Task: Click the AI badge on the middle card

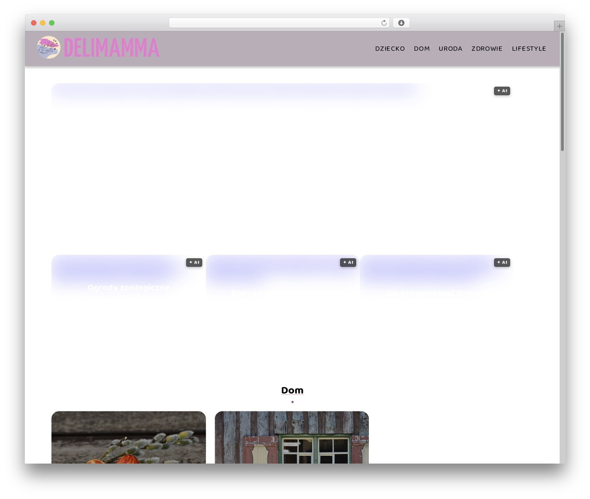Action: 348,262
